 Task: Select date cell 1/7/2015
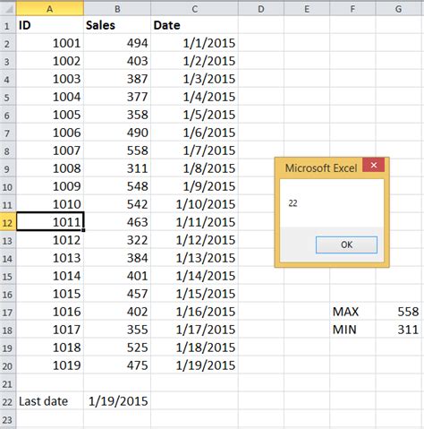pos(195,150)
